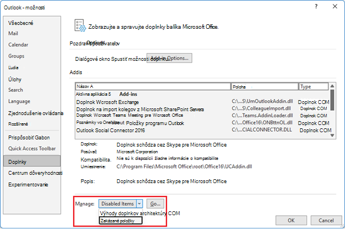This screenshot has width=345, height=229.
Task: Open Quick Access Toolbar options
Action: tap(32, 149)
